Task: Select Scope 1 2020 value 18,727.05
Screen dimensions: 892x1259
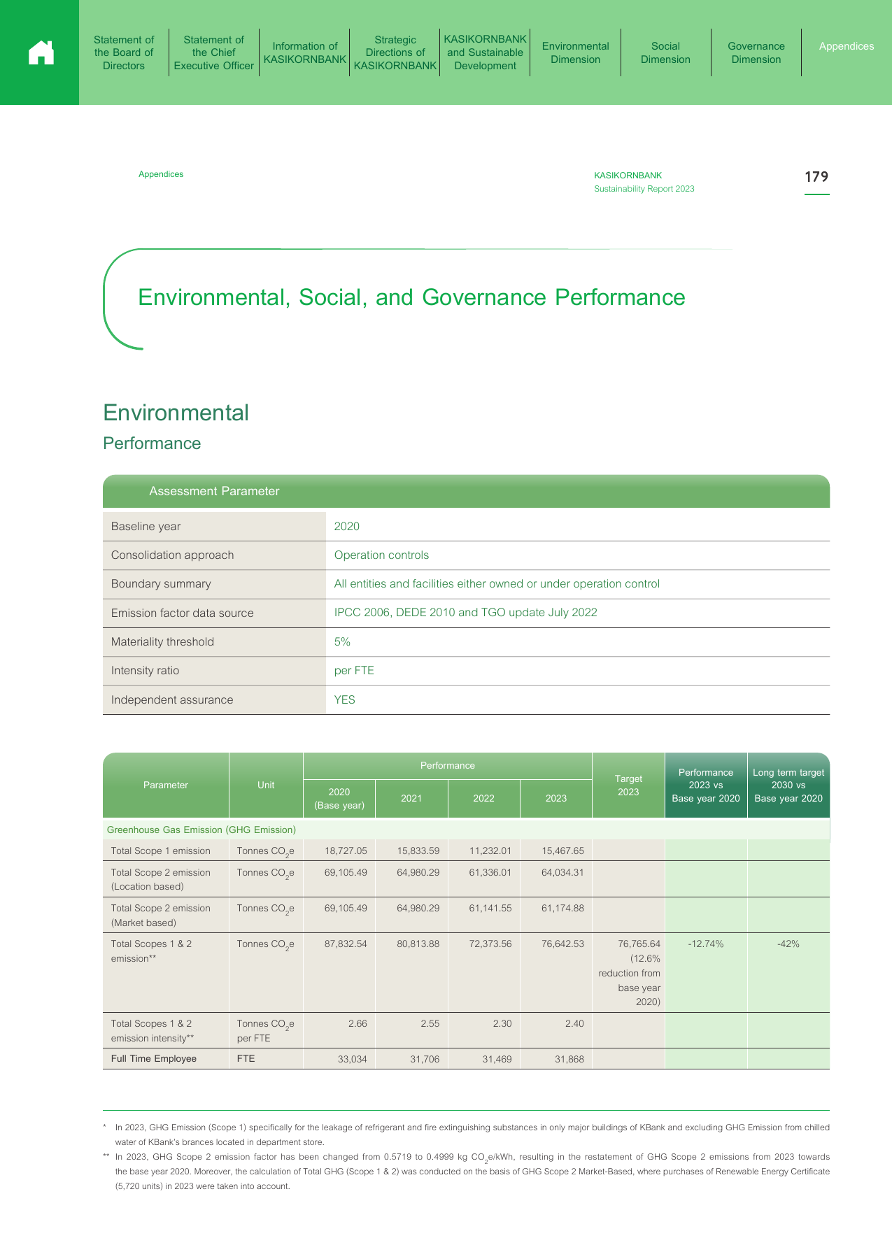Action: click(x=346, y=851)
